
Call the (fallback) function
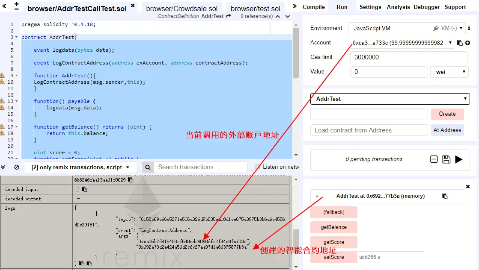pos(333,212)
